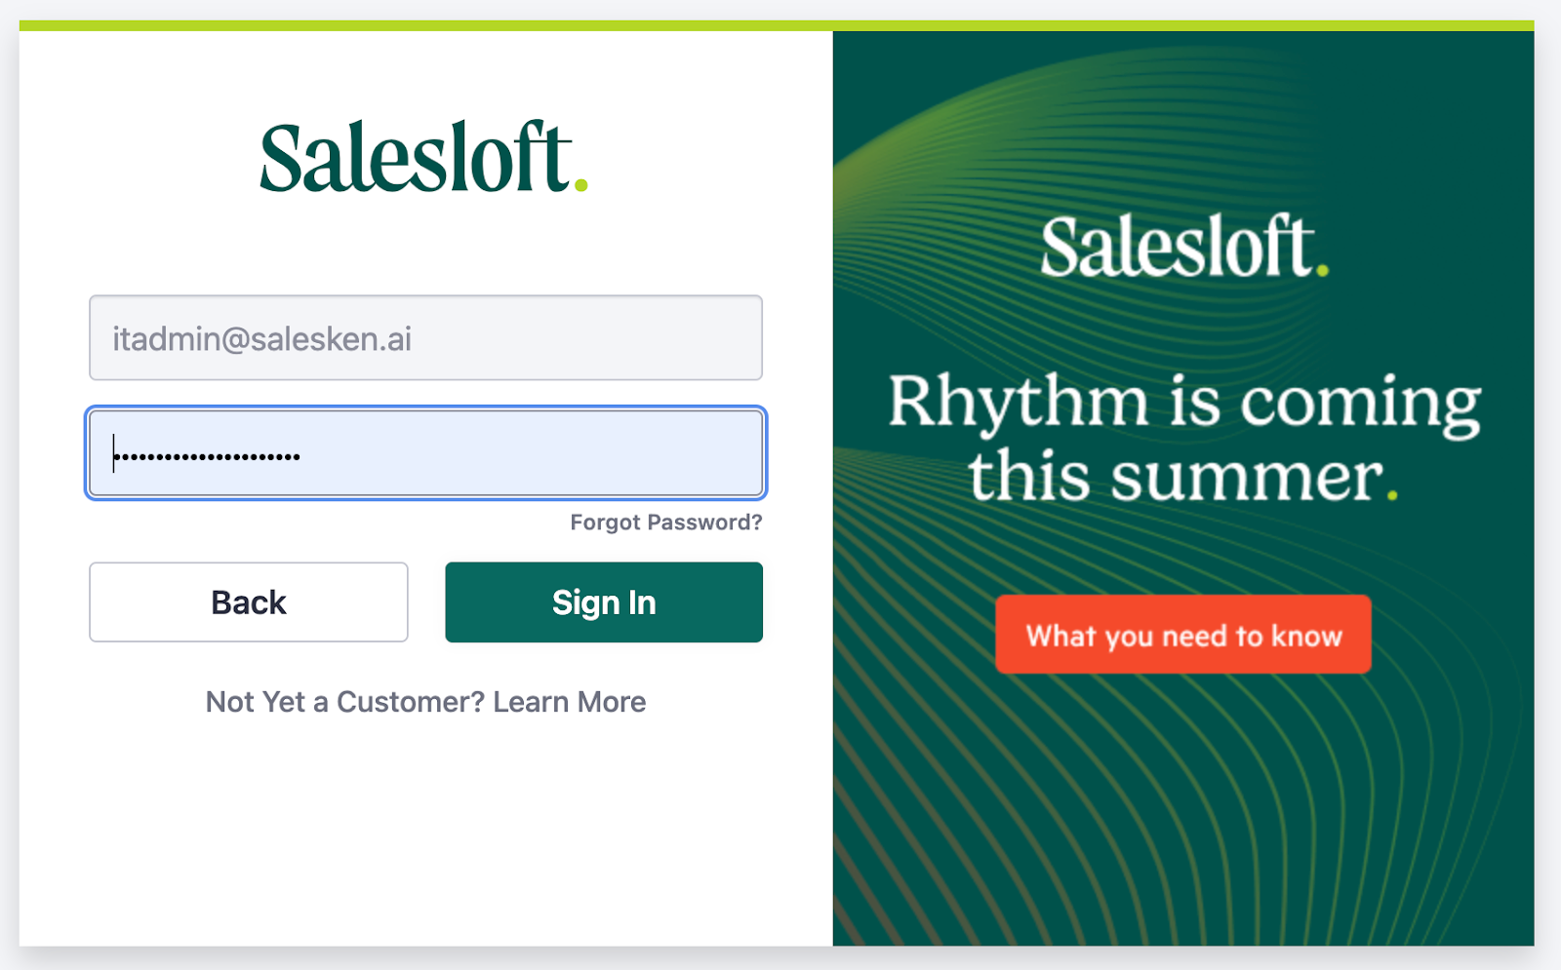Click the lime green accent bar at the top
Image resolution: width=1561 pixels, height=970 pixels.
pyautogui.click(x=777, y=25)
